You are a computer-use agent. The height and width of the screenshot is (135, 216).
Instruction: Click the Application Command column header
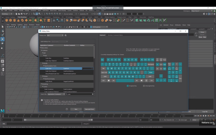[x=51, y=45]
